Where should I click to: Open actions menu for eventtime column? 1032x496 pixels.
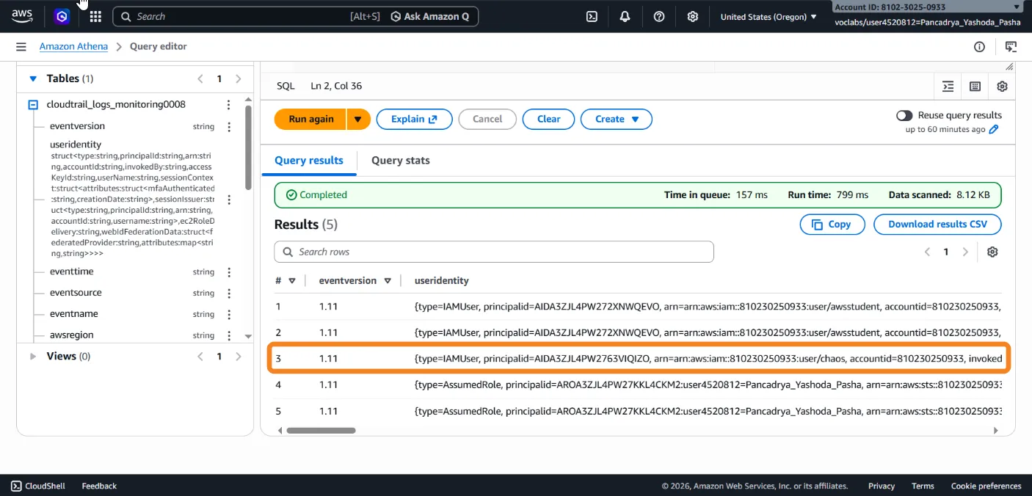229,271
